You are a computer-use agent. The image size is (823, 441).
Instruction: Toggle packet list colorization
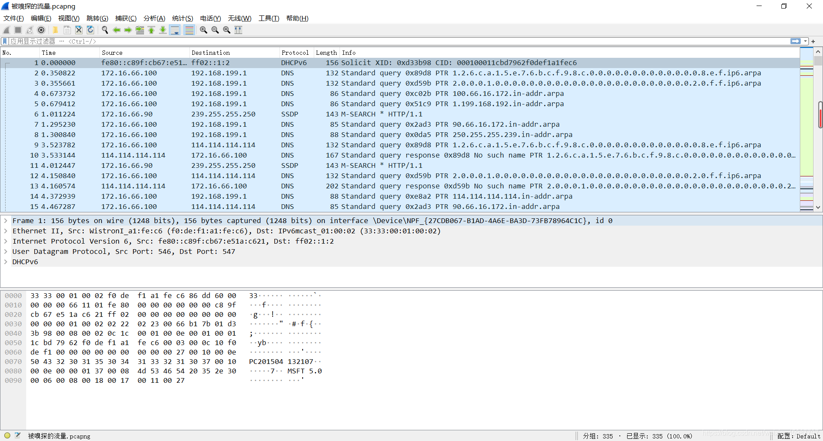(x=189, y=30)
